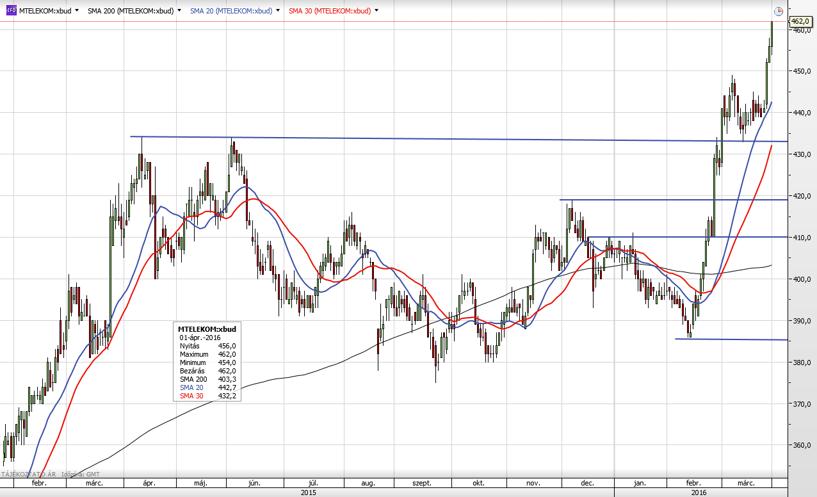Click the okt. month label on time axis
The width and height of the screenshot is (817, 497).
pyautogui.click(x=478, y=483)
